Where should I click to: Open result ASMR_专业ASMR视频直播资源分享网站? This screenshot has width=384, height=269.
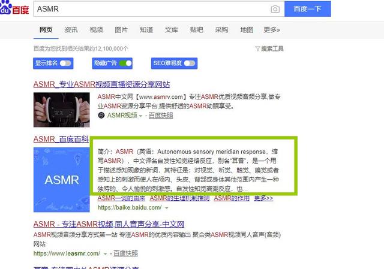point(101,84)
